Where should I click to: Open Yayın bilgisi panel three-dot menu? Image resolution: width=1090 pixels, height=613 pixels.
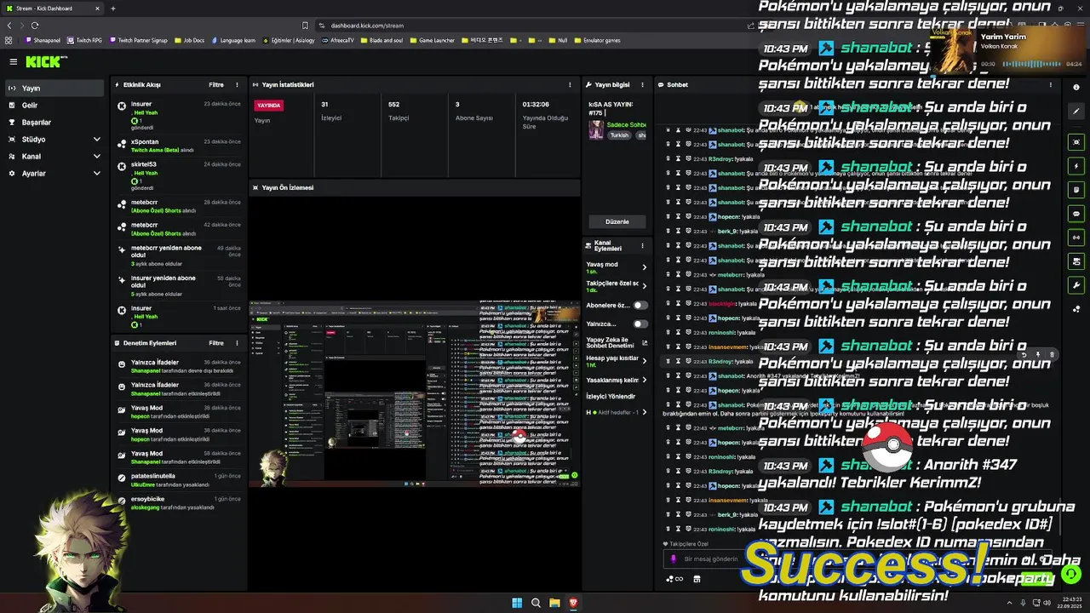[x=642, y=84]
